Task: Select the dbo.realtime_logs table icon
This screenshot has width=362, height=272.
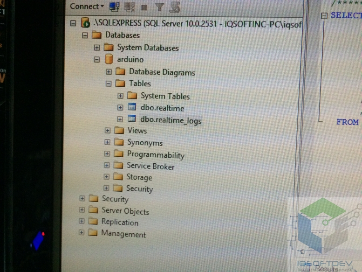Action: coord(132,119)
